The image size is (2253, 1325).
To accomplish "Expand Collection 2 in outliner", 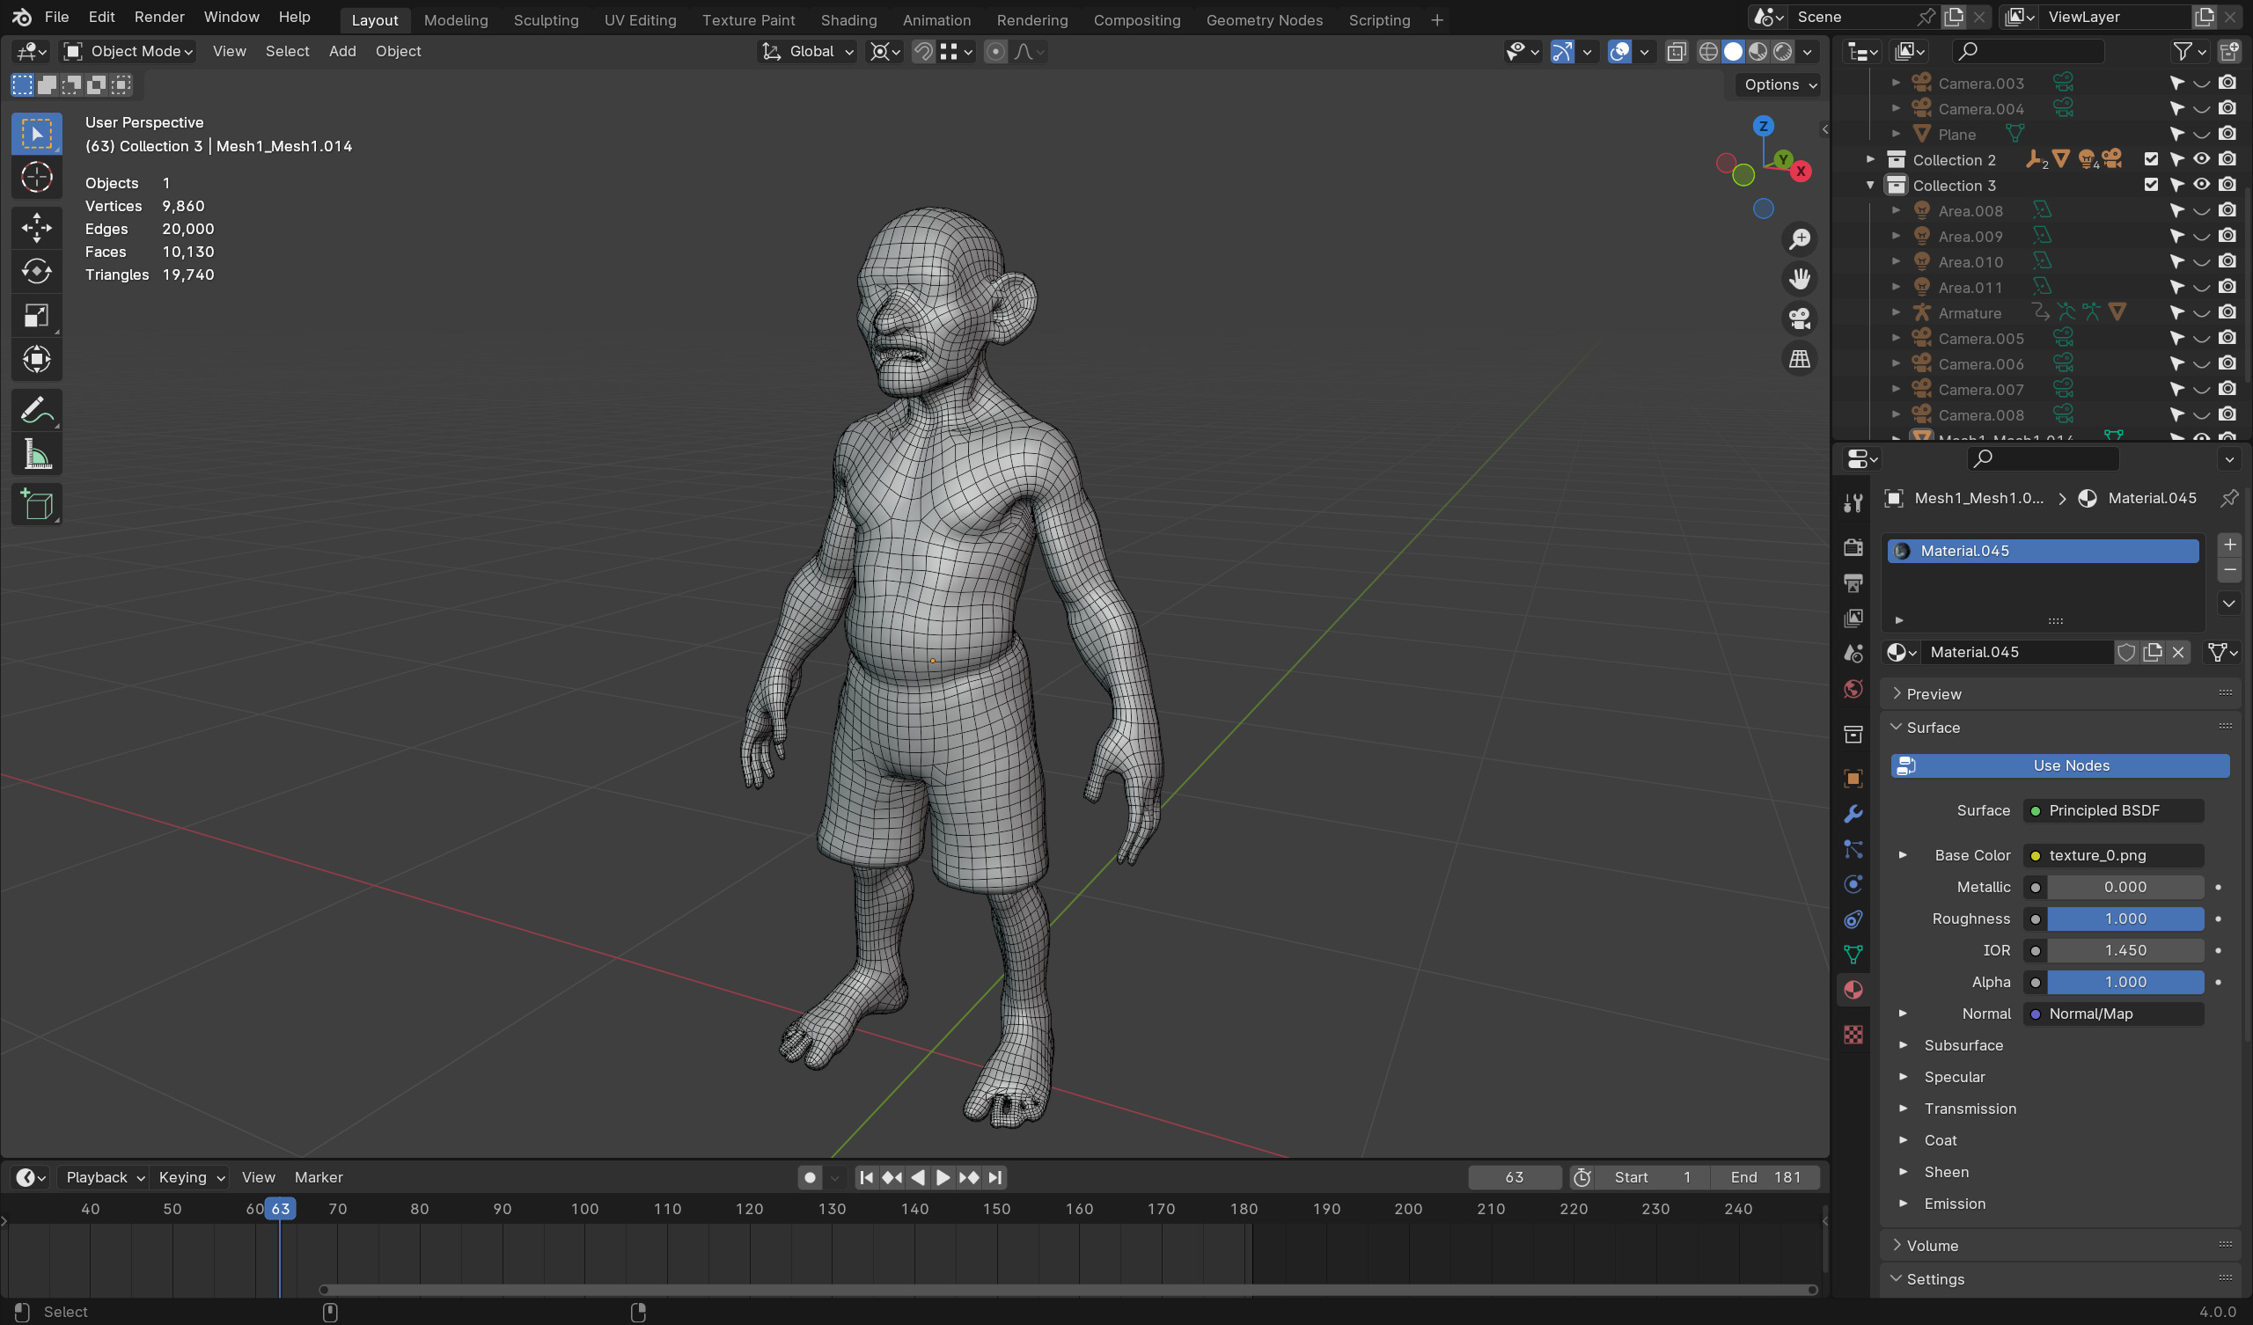I will 1870,159.
